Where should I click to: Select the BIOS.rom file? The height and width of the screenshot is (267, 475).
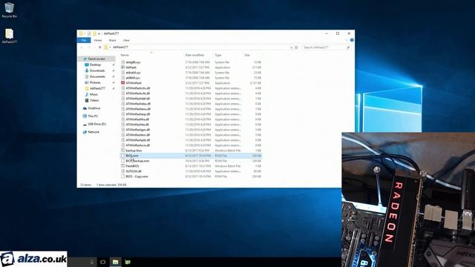pyautogui.click(x=191, y=156)
